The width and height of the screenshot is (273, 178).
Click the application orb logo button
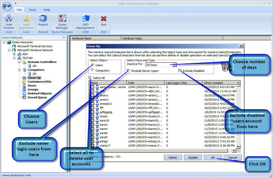click(x=7, y=6)
